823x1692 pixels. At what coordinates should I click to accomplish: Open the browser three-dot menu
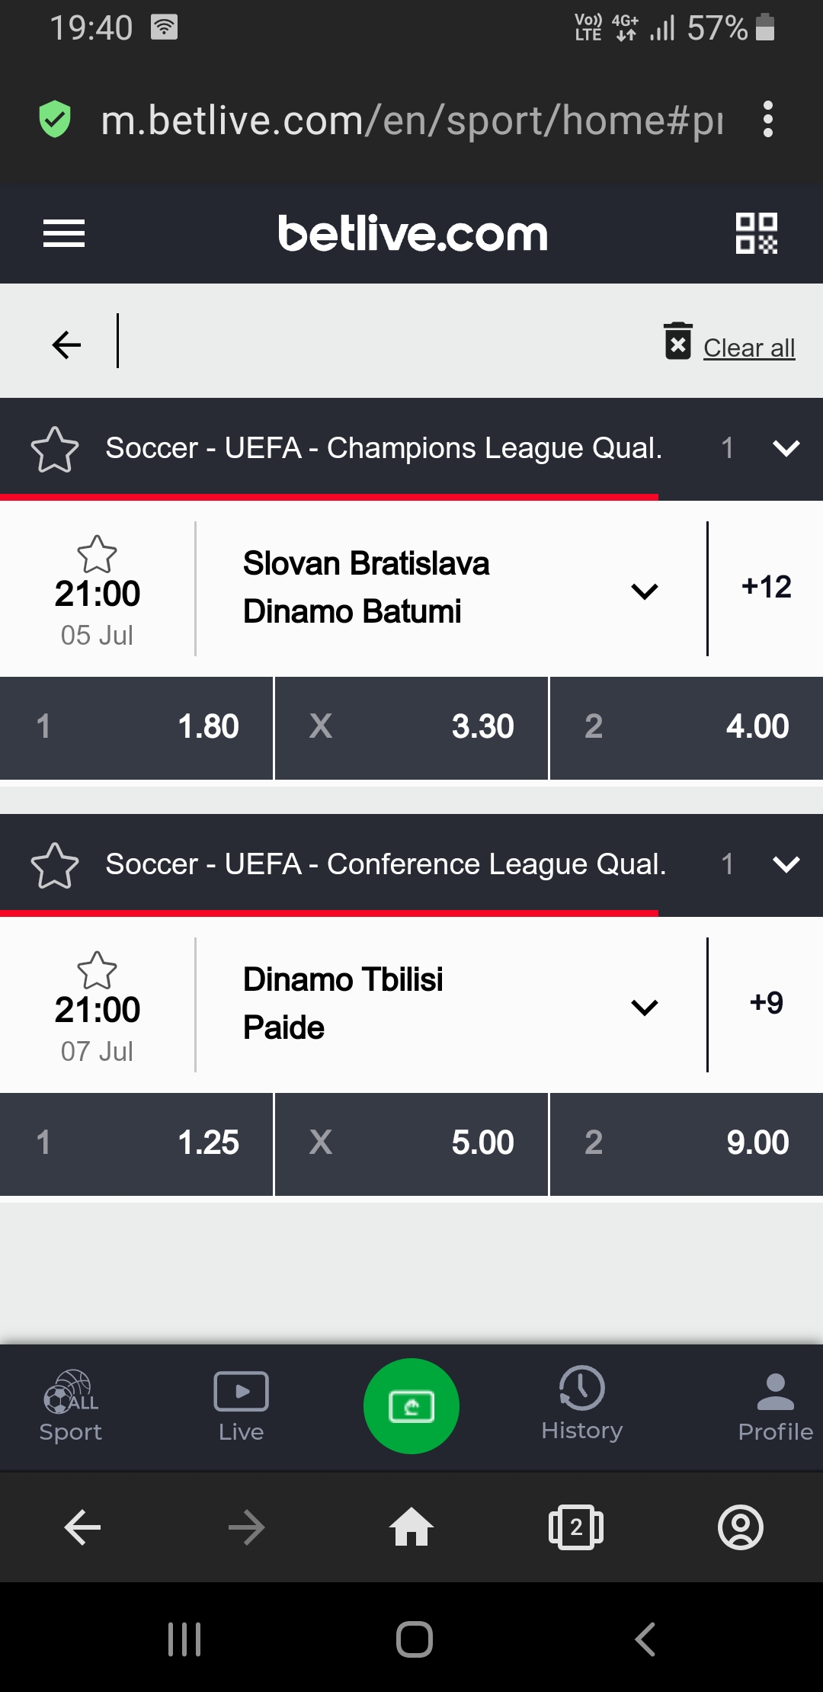(768, 120)
